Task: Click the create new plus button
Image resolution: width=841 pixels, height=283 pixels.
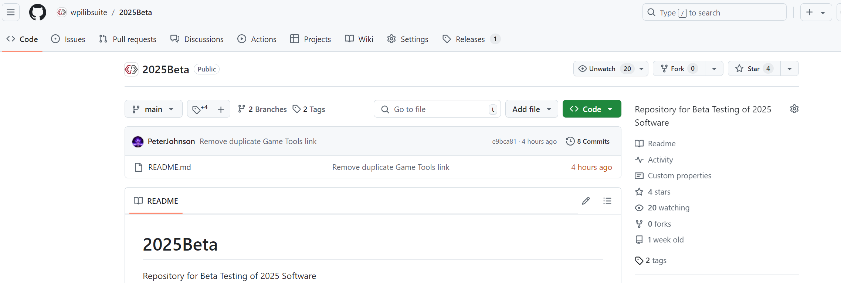Action: 810,12
